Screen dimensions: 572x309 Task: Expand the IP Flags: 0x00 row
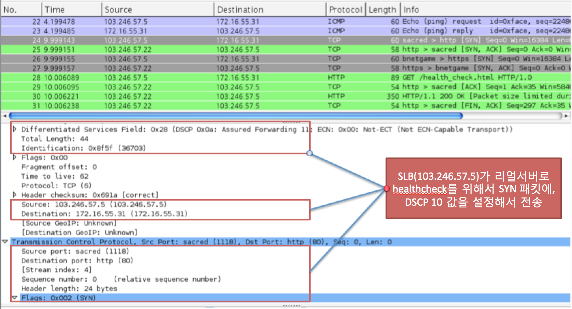click(x=14, y=158)
